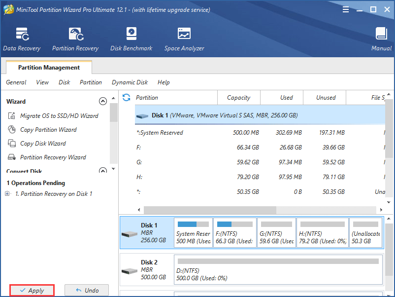Viewport: 395px width, 297px height.
Task: Launch the Copy Partition Wizard
Action: point(48,130)
